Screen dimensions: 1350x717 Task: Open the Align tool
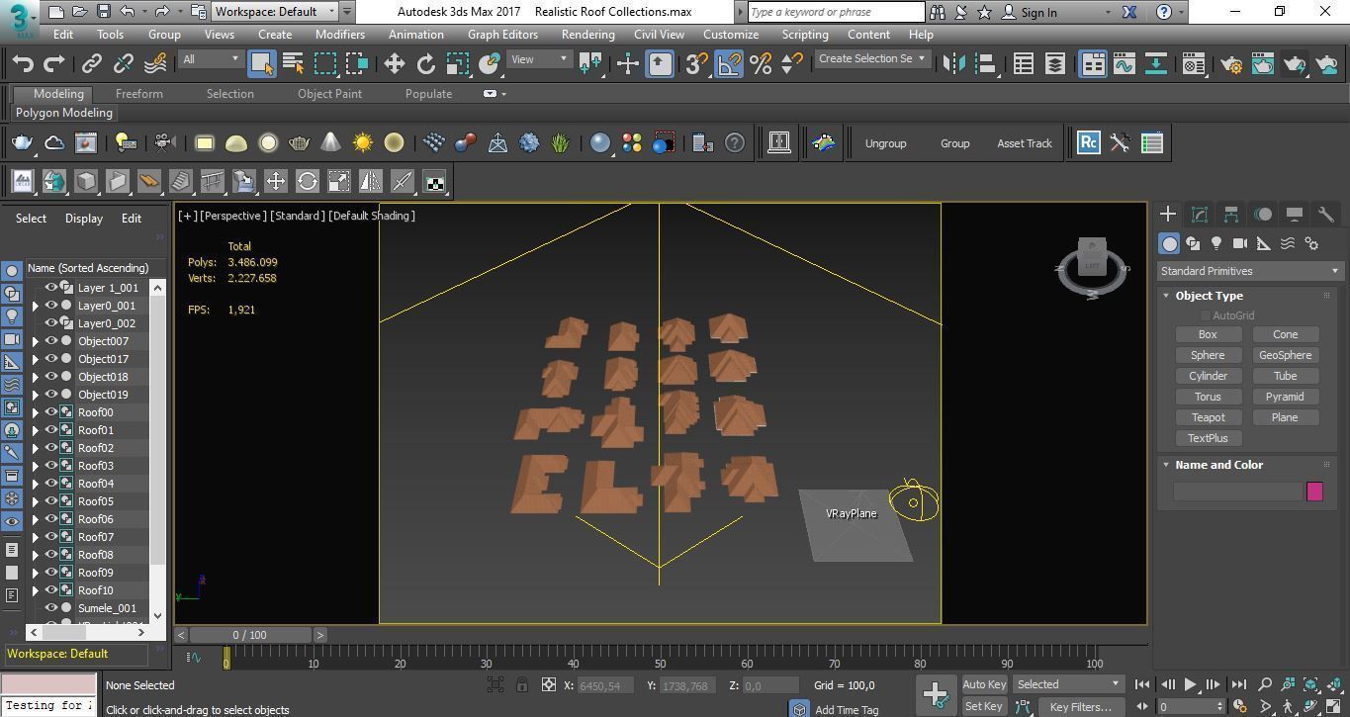(x=985, y=63)
